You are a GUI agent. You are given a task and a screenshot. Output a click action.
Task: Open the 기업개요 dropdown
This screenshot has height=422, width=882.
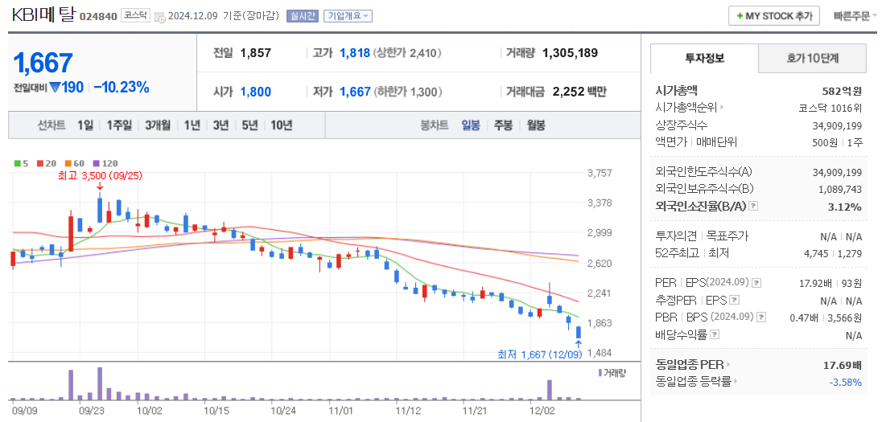click(348, 16)
